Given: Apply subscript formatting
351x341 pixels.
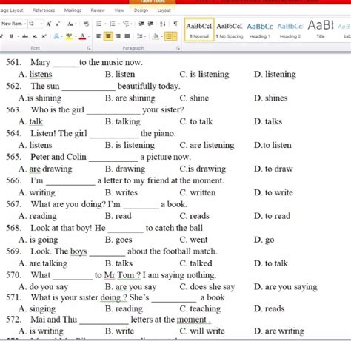Looking at the screenshot, I should point(35,36).
